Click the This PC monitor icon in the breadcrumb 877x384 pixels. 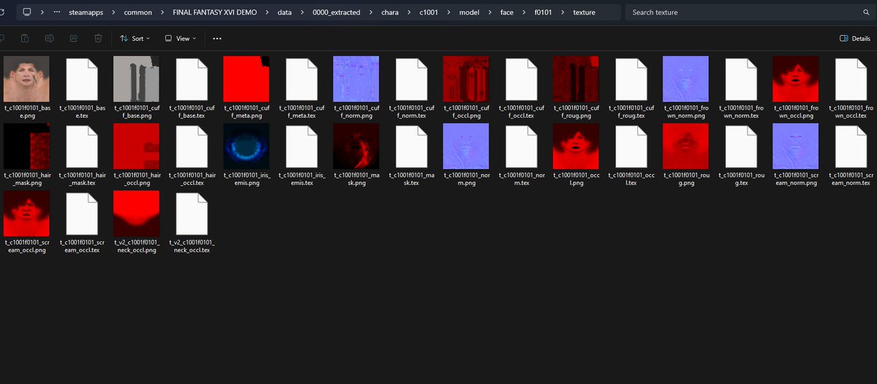click(27, 12)
